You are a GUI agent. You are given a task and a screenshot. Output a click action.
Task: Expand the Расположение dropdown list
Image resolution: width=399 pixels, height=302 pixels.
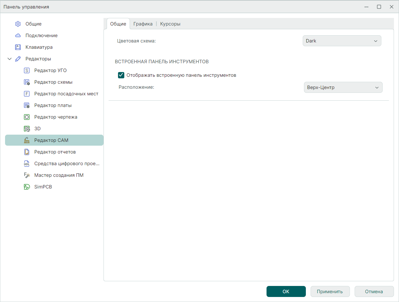tap(343, 87)
